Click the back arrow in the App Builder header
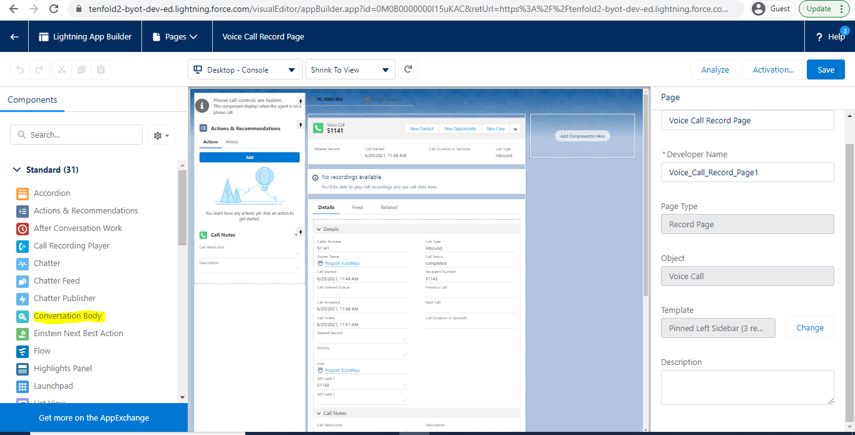The image size is (855, 435). [14, 37]
